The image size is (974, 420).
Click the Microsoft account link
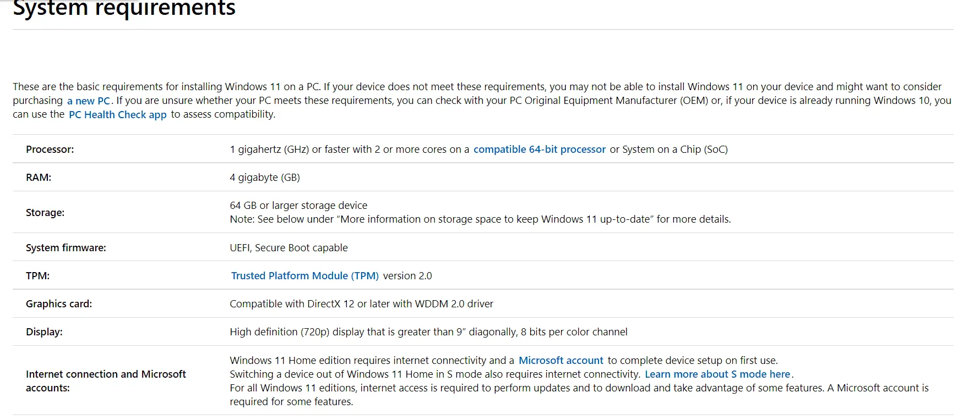point(561,361)
